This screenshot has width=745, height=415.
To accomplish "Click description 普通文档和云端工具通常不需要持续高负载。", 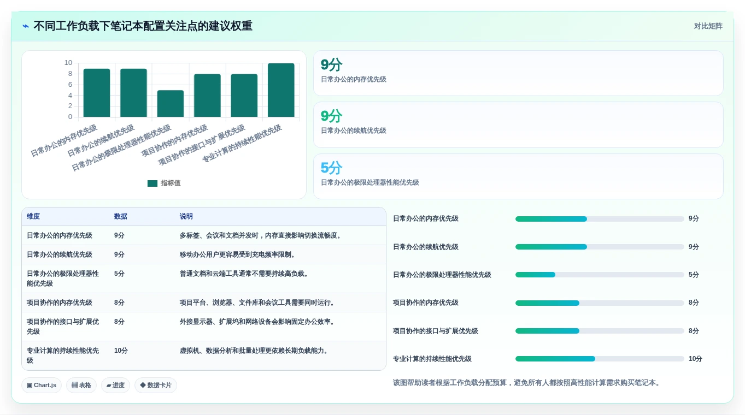I will [x=245, y=274].
